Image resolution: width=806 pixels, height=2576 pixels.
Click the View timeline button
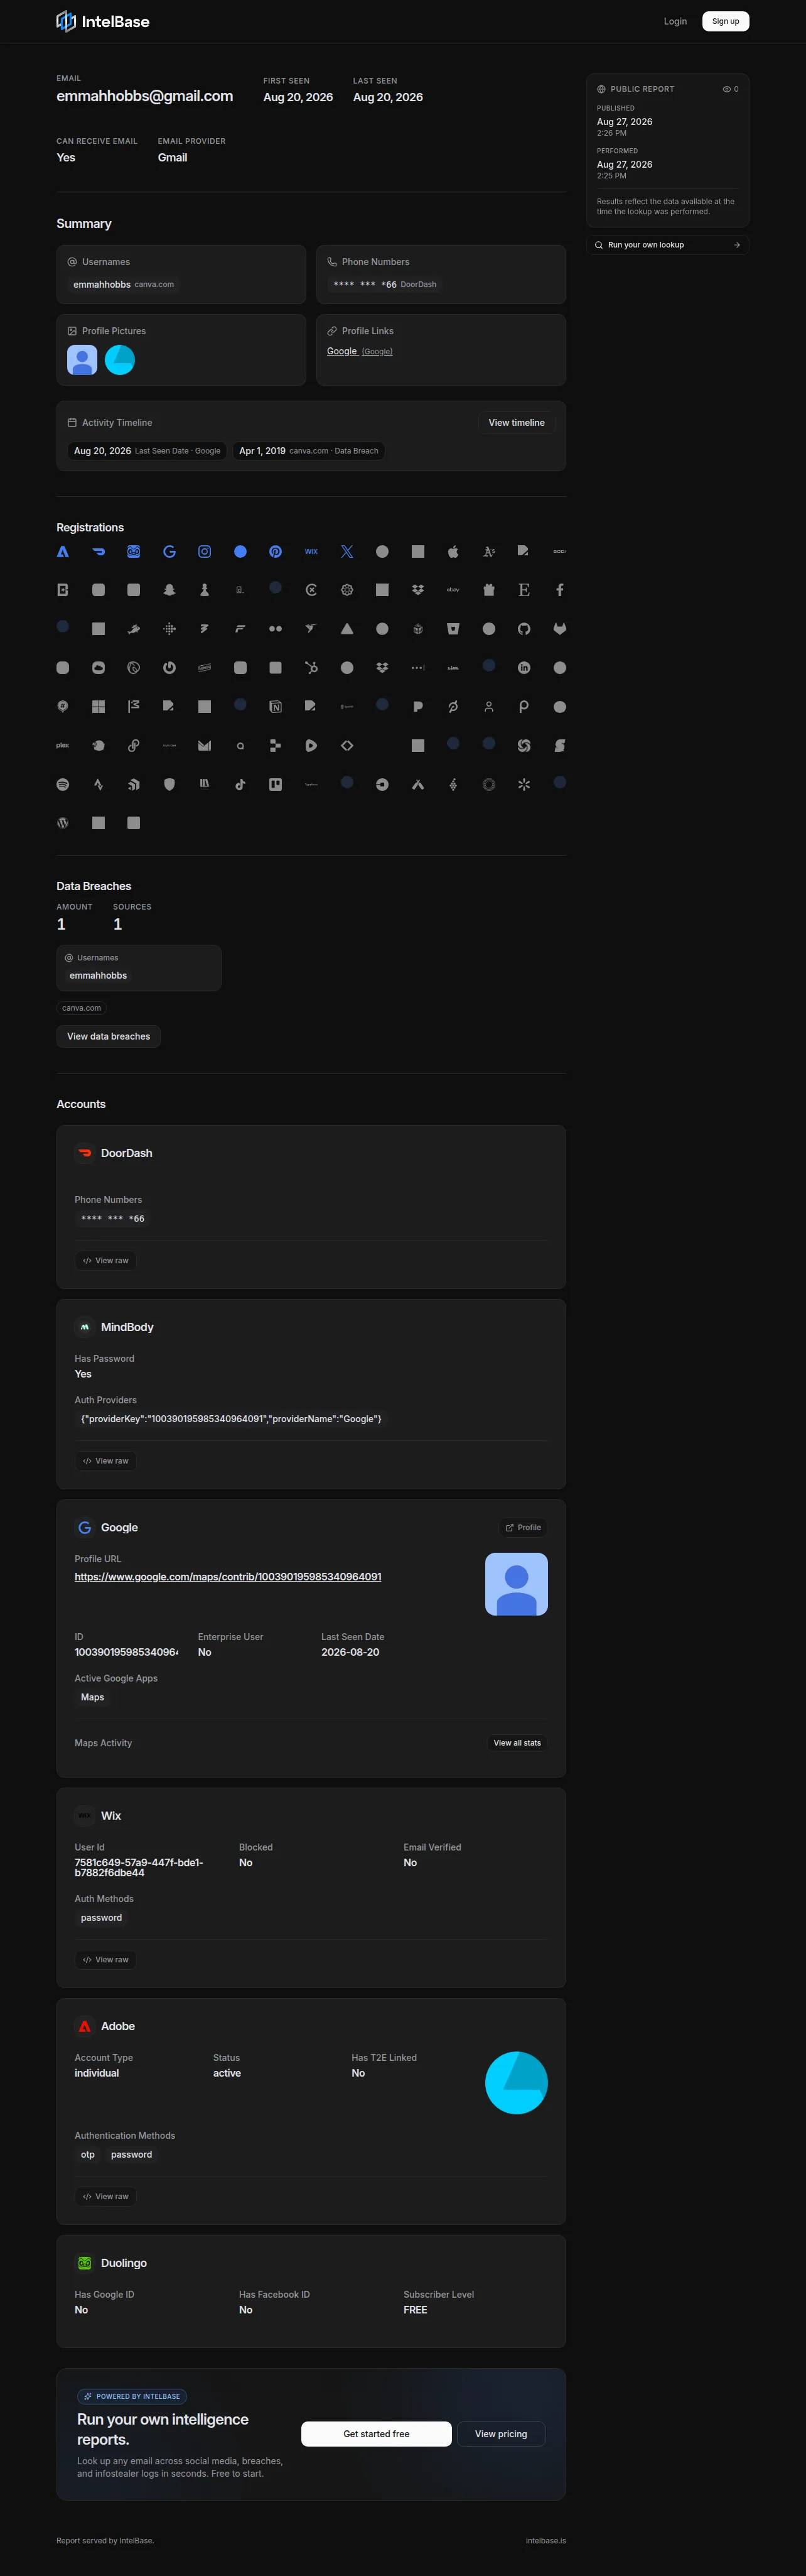coord(517,423)
